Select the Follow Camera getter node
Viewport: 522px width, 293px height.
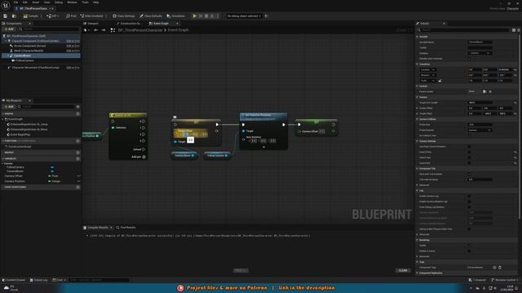(x=217, y=155)
